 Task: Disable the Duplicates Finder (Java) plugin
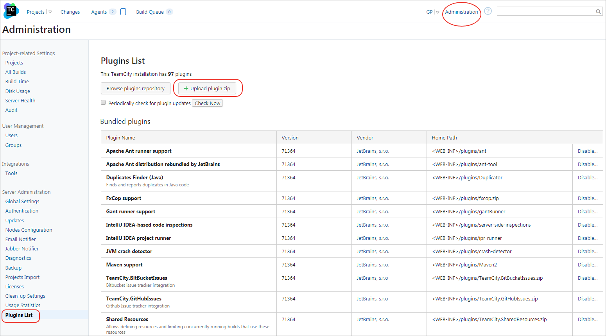coord(588,178)
